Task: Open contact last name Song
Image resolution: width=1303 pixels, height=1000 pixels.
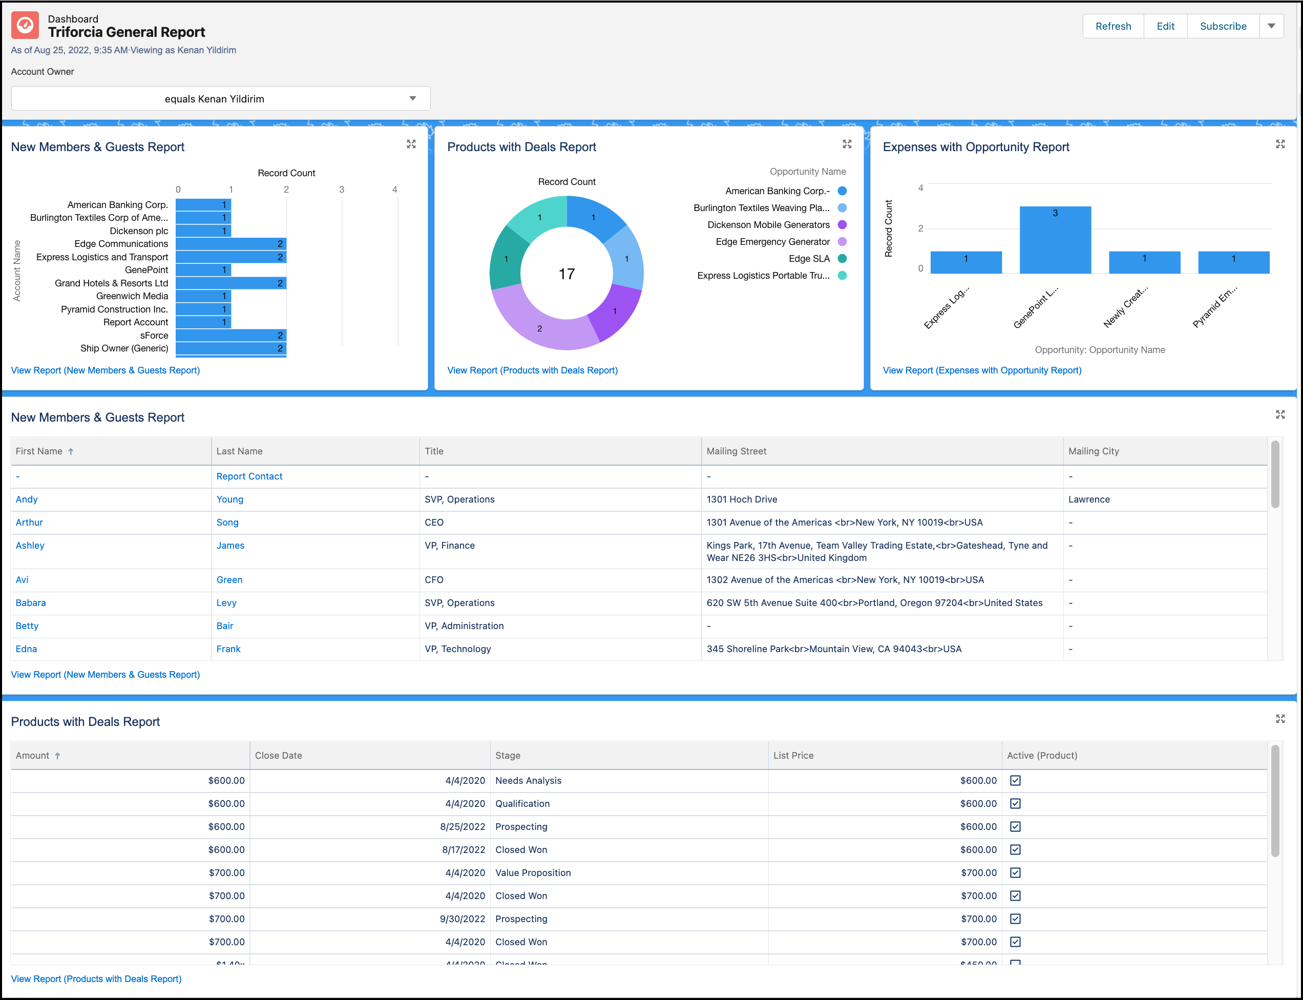Action: coord(227,522)
